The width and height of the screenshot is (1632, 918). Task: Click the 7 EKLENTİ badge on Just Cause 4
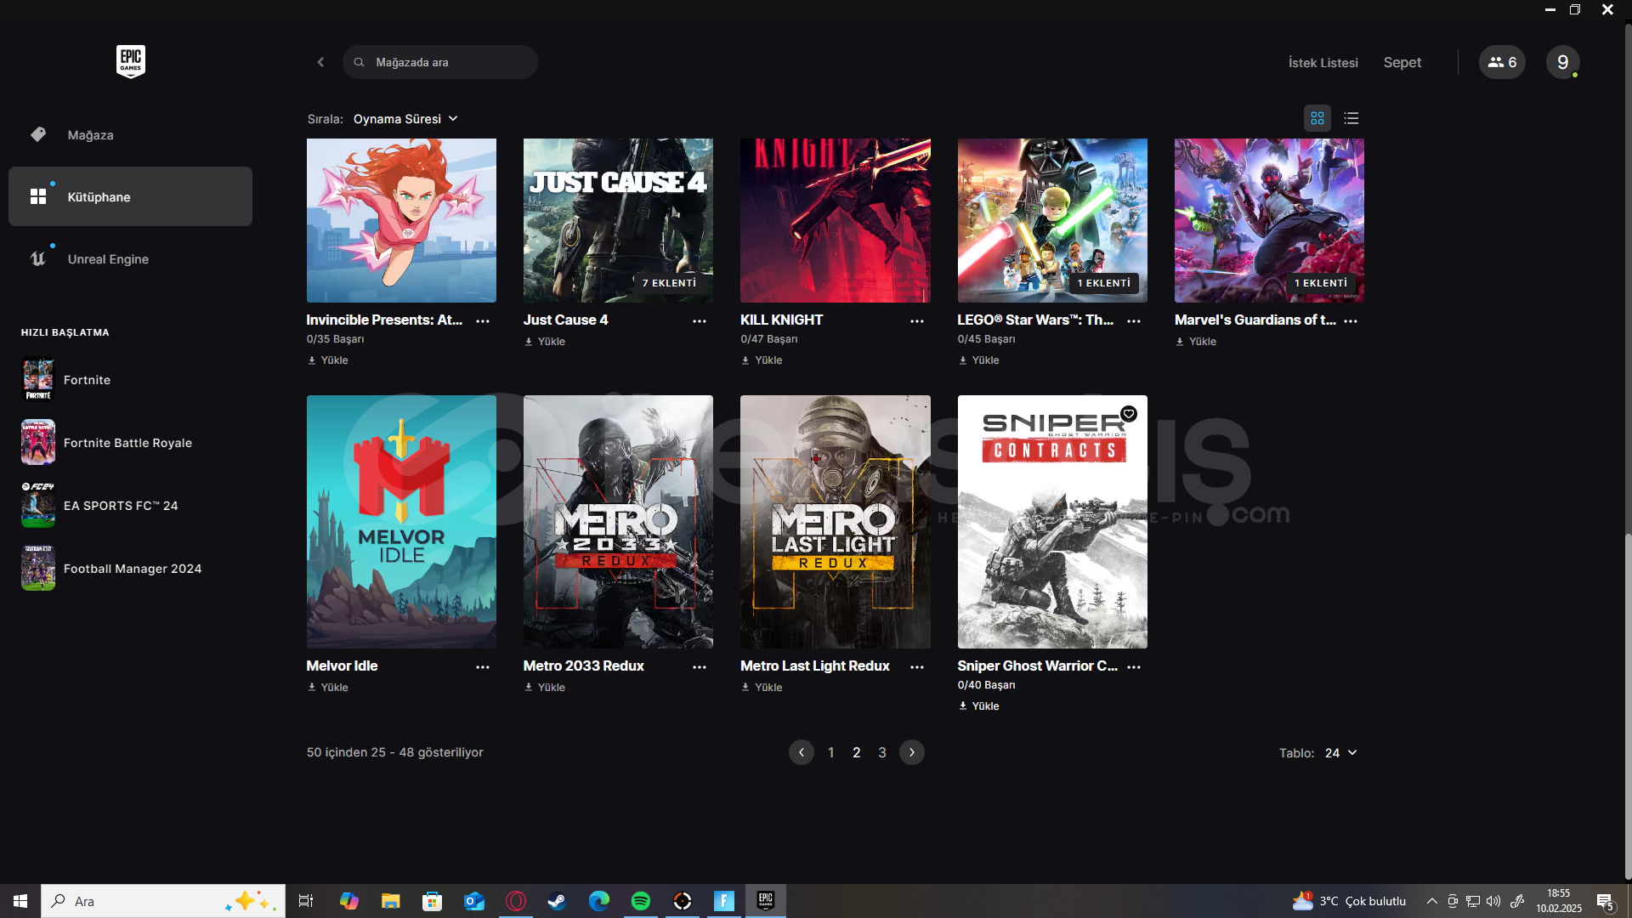(x=669, y=283)
